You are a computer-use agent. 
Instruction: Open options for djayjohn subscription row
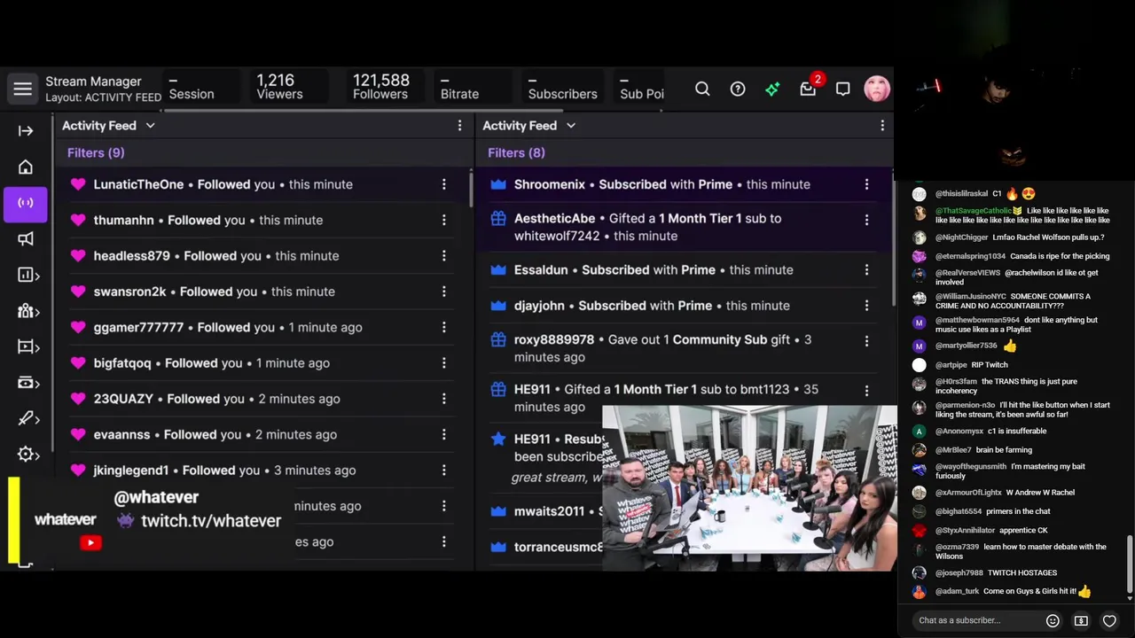(x=866, y=305)
